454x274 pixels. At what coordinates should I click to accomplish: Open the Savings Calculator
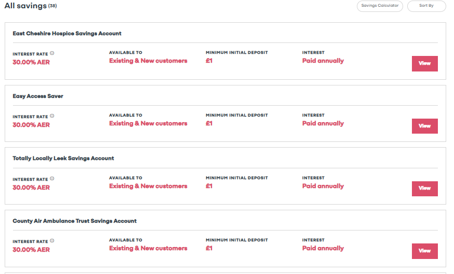(380, 6)
